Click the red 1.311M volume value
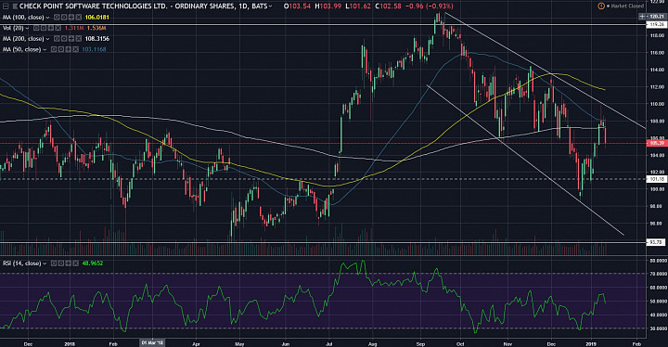 pyautogui.click(x=74, y=28)
